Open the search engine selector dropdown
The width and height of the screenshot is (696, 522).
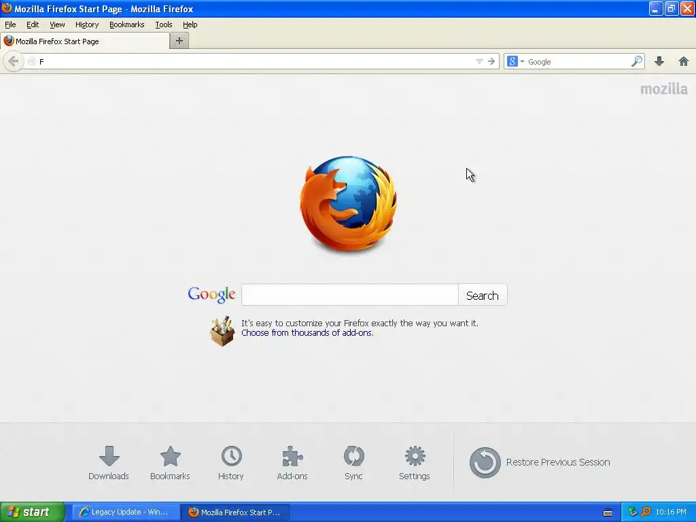click(523, 61)
